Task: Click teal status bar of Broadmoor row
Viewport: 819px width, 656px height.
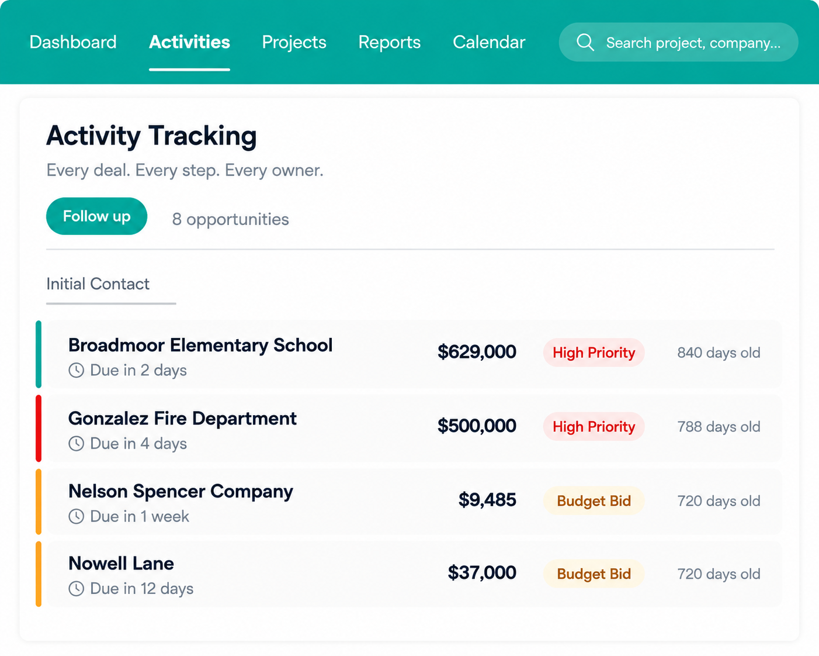Action: click(39, 354)
